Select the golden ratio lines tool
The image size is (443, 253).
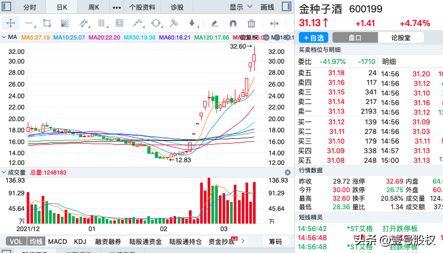click(120, 23)
